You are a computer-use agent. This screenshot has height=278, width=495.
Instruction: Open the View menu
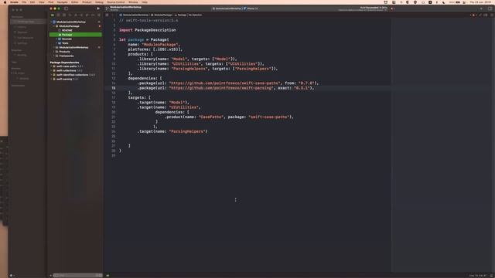(41, 2)
